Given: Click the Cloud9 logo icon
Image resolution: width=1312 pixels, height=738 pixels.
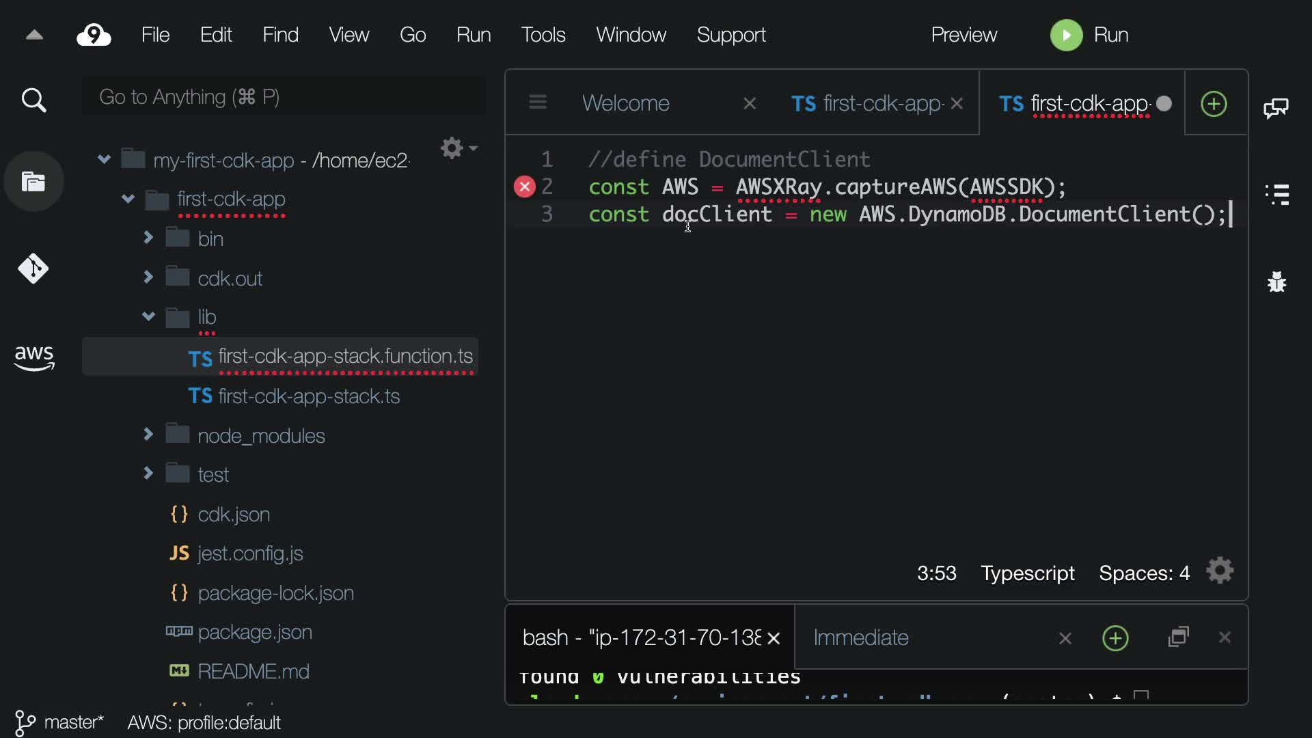Looking at the screenshot, I should [94, 35].
